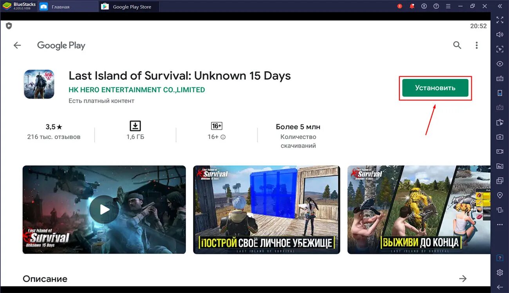Click the 216 тыс. отзывов text
509x293 pixels.
coord(54,137)
